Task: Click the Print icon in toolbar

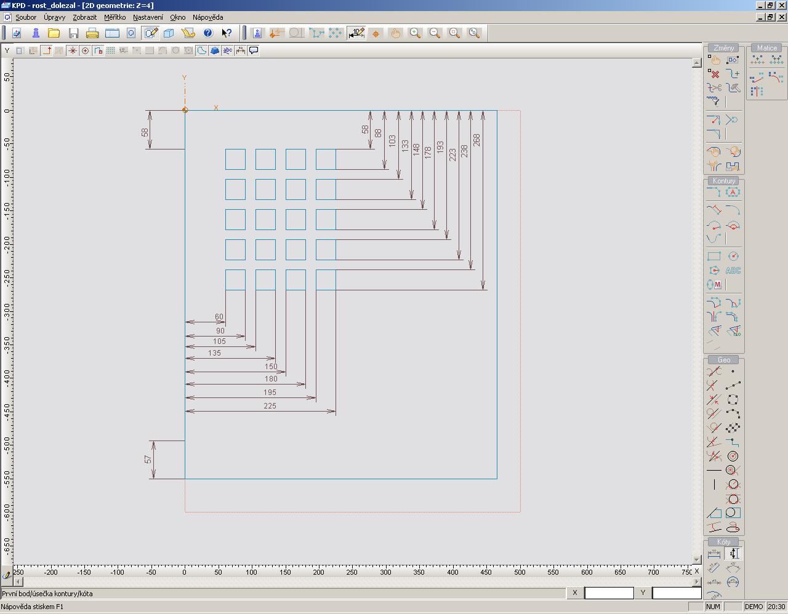Action: (92, 33)
